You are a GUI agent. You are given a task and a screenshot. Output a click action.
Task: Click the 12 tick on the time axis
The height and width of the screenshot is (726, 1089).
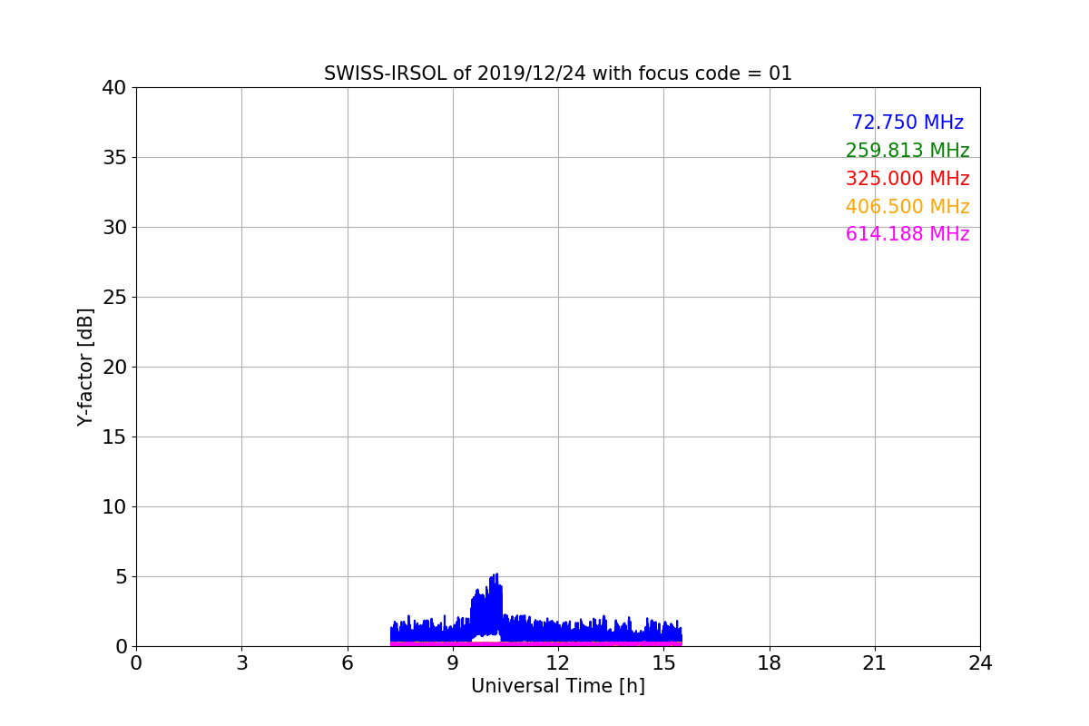click(558, 663)
